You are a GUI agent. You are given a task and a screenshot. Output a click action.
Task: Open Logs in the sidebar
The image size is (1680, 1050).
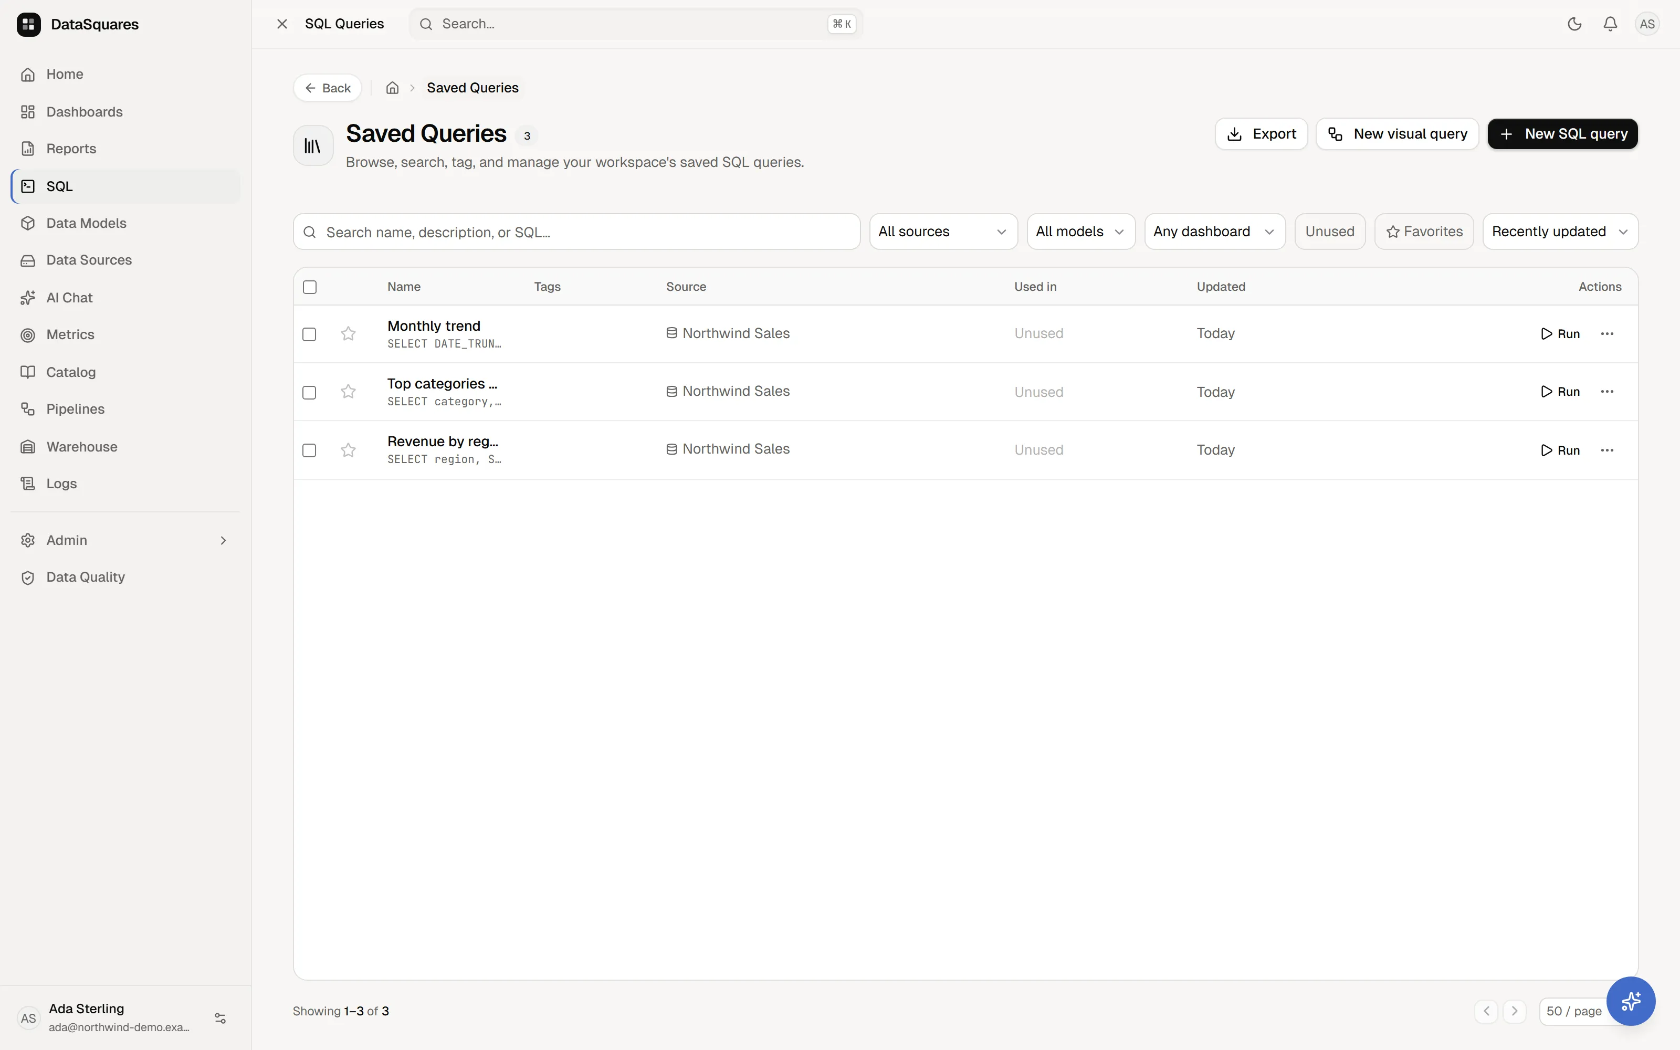[125, 484]
